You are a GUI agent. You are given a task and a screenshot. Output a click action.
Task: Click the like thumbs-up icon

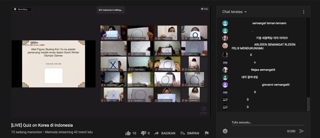point(128,133)
